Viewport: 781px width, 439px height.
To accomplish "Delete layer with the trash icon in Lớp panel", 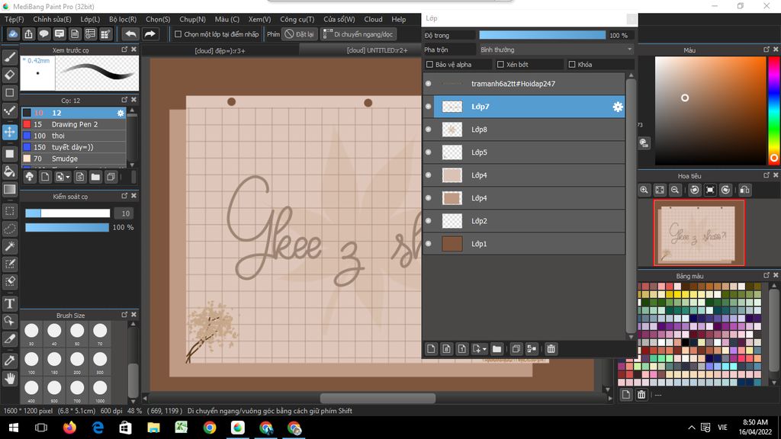I will [551, 349].
